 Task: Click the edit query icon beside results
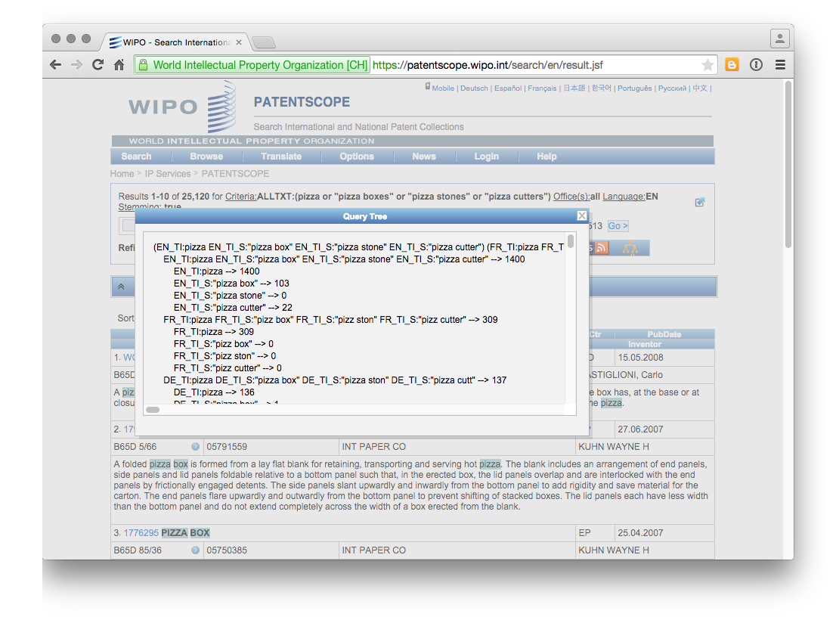pos(700,202)
